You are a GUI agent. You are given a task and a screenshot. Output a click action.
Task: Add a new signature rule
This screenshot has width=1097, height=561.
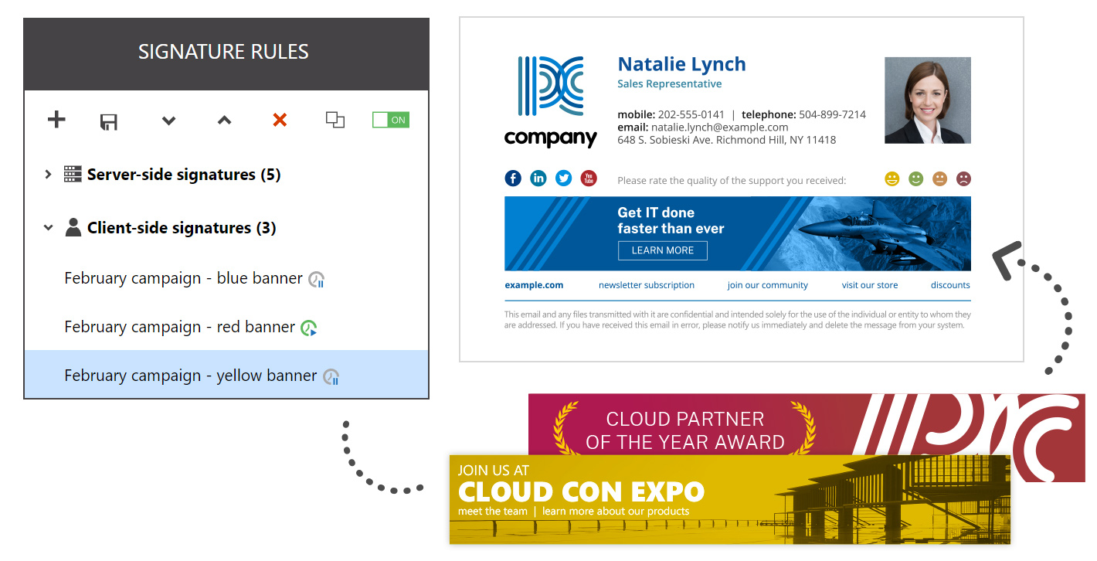click(56, 120)
